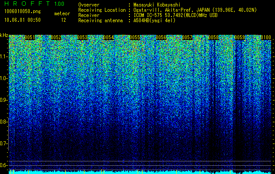
Task: Click the A504HB(yagi 4el) antenna text
Action: click(x=154, y=20)
